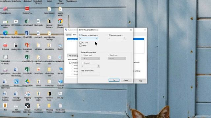Enable the Maximum memory checkbox

click(109, 35)
